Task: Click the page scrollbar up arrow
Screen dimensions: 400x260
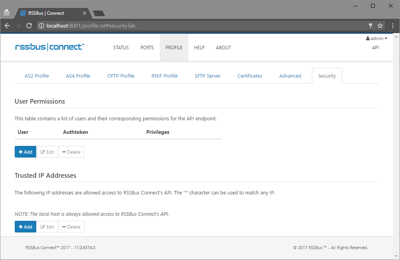Action: pos(396,36)
